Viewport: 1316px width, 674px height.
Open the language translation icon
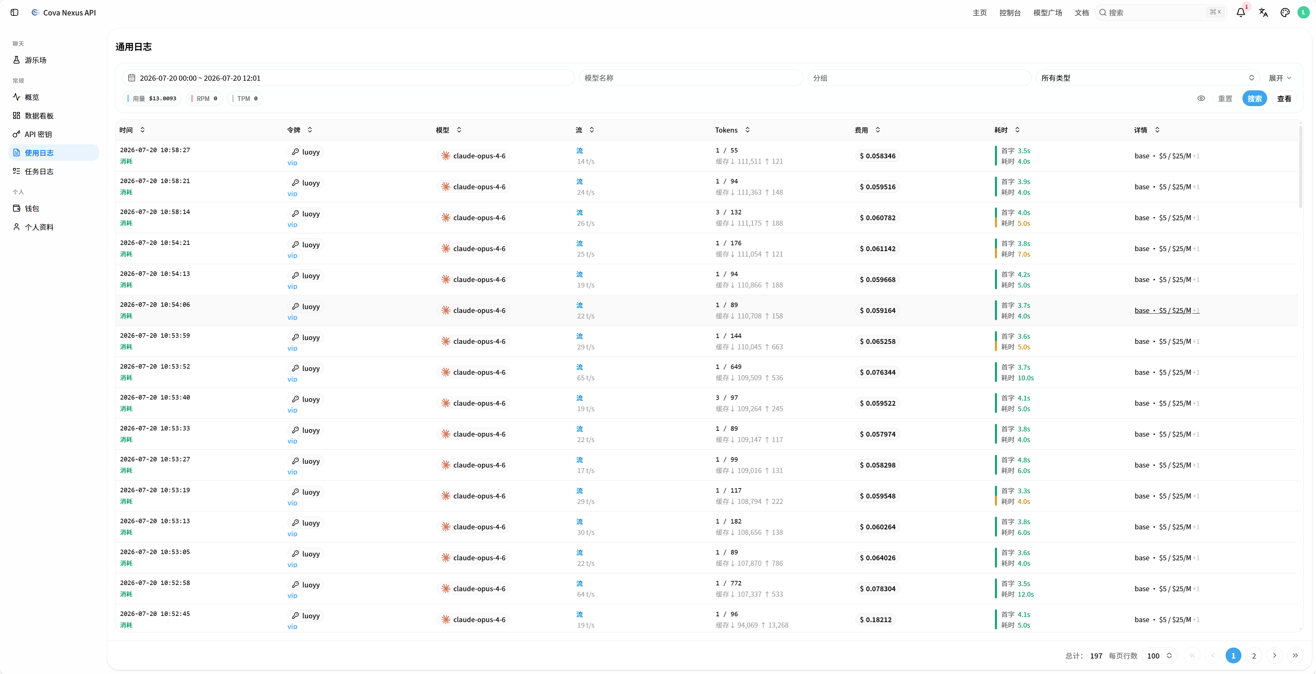1263,12
